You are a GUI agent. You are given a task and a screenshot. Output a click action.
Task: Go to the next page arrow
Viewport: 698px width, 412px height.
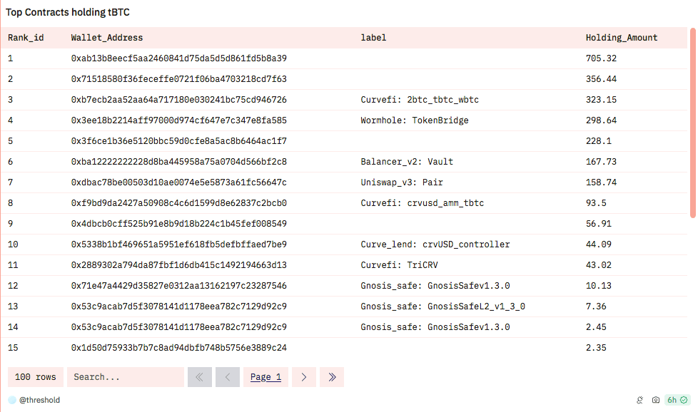pos(303,377)
